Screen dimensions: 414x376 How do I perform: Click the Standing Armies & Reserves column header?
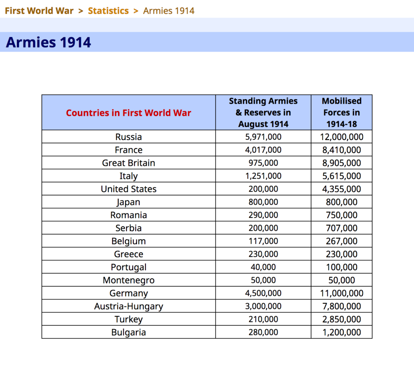coord(263,113)
